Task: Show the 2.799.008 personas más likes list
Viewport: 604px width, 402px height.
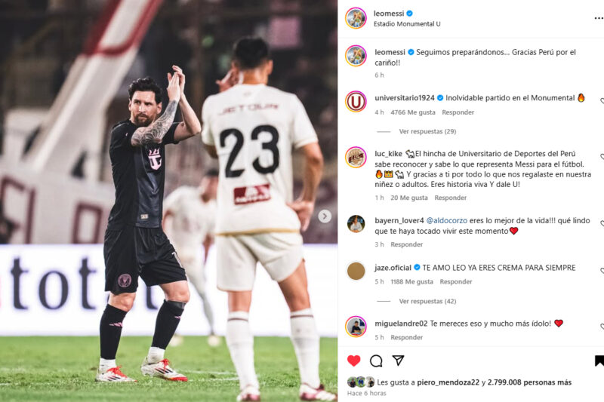Action: 529,382
